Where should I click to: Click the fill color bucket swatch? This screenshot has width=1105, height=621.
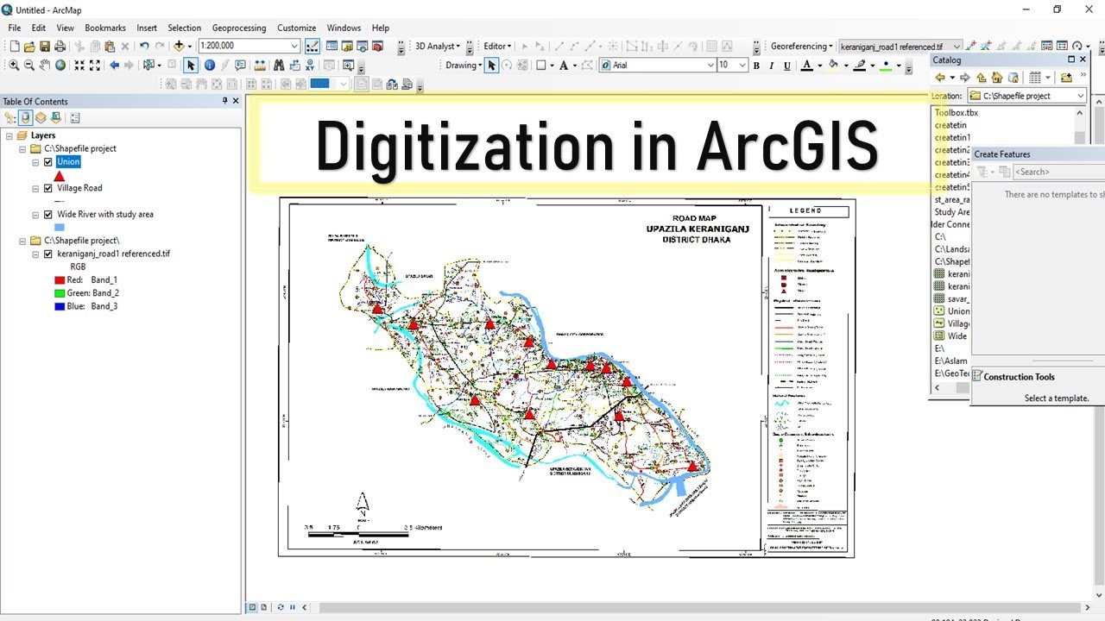tap(833, 66)
